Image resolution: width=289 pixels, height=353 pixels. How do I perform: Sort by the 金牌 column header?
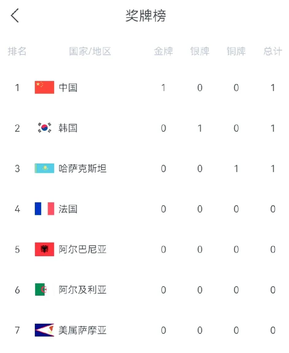pos(164,52)
